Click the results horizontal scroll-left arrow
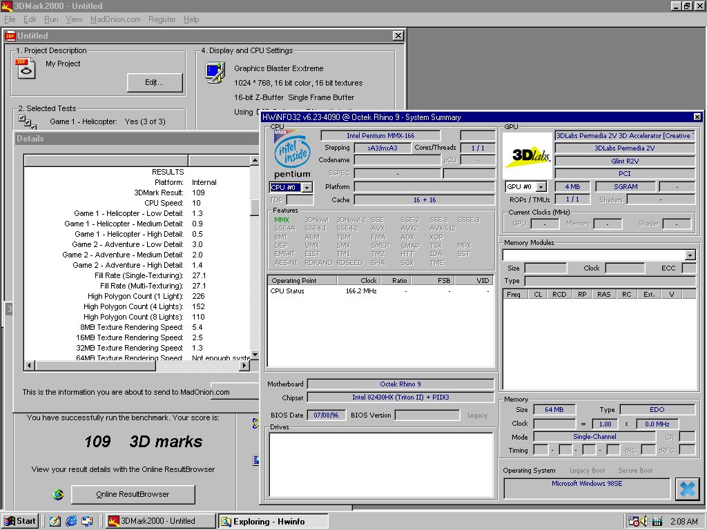This screenshot has width=707, height=530. tap(29, 366)
